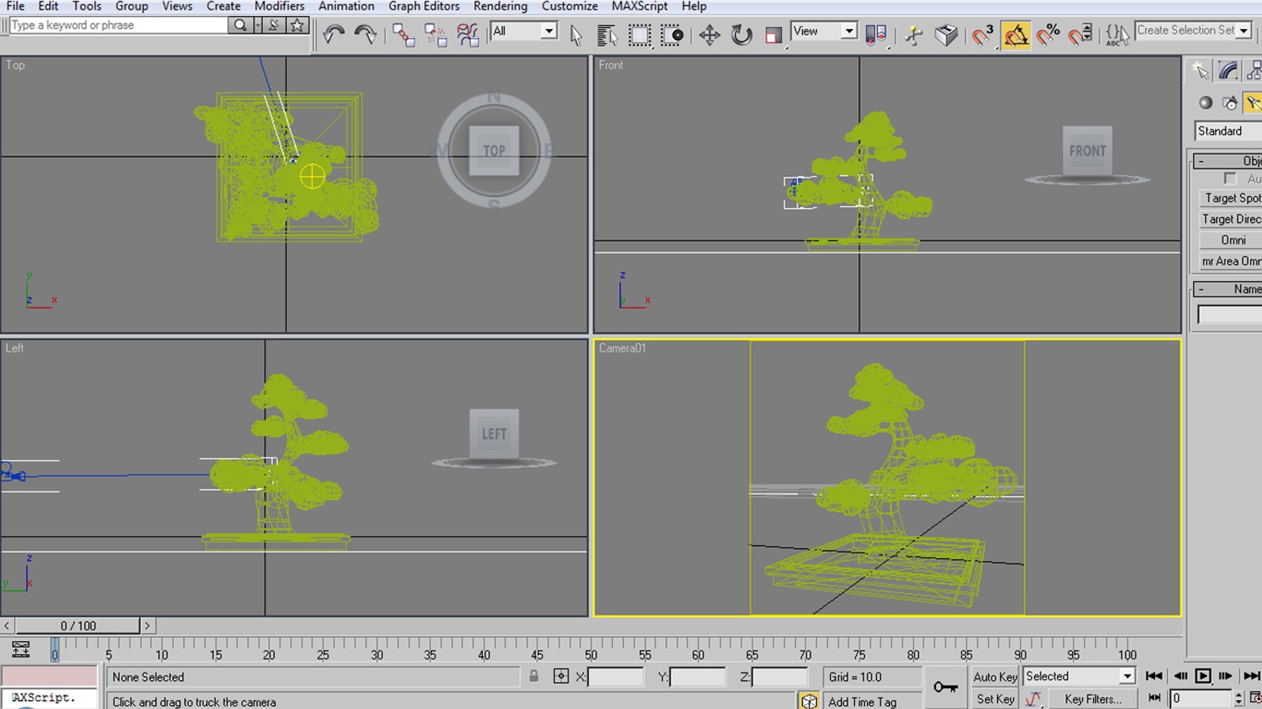Screen dimensions: 1262x709
Task: Toggle Angle Snap icon
Action: coord(1016,34)
